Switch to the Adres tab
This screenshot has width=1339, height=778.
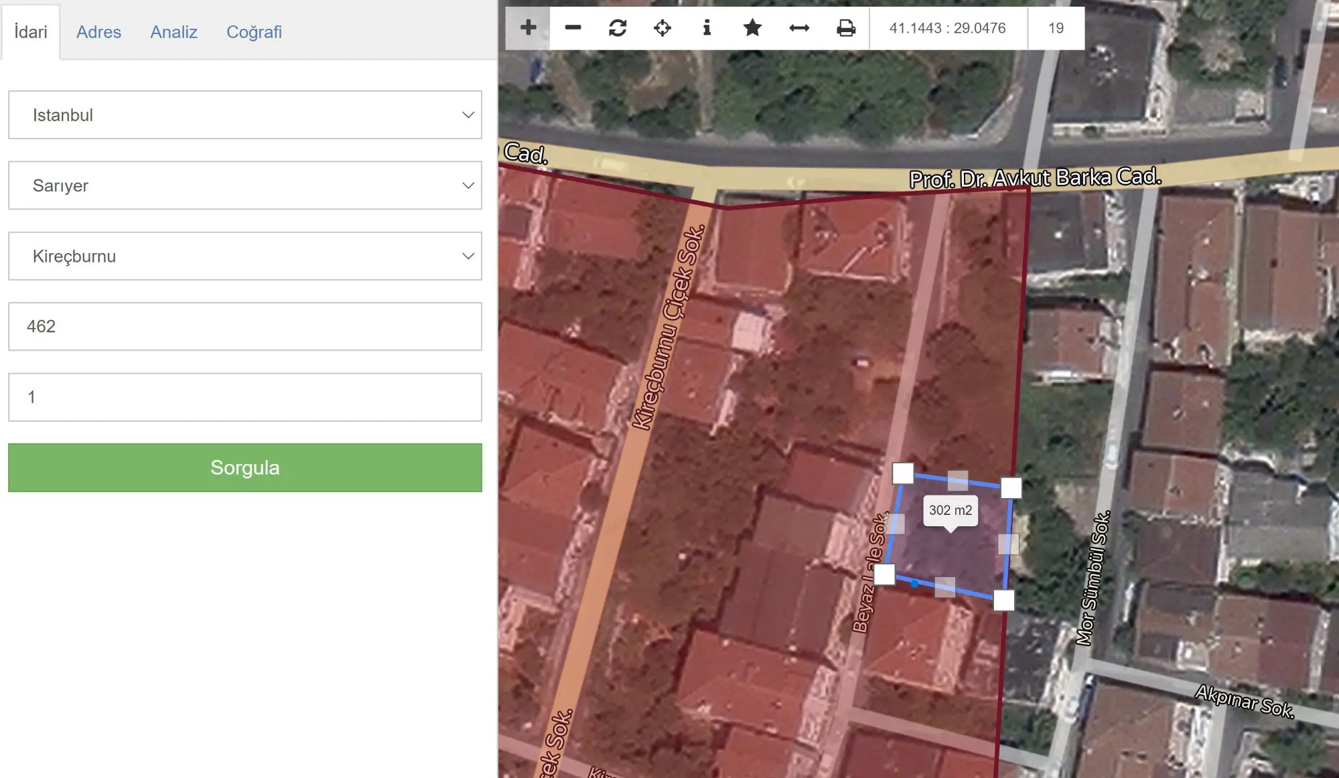pos(98,32)
